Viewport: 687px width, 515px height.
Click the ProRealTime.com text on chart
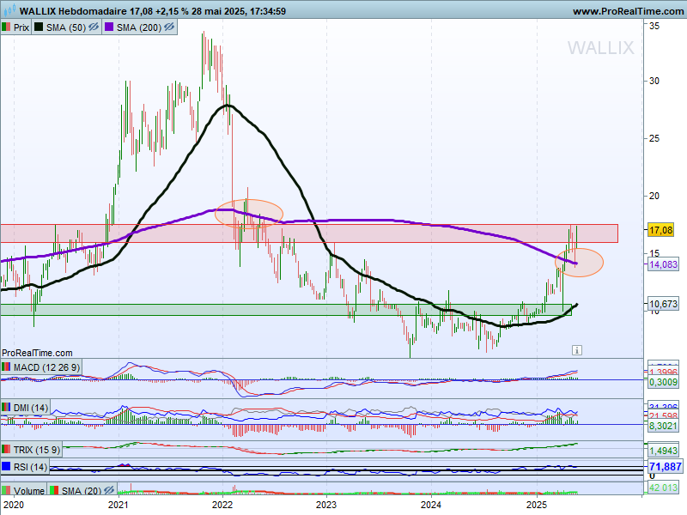click(37, 353)
